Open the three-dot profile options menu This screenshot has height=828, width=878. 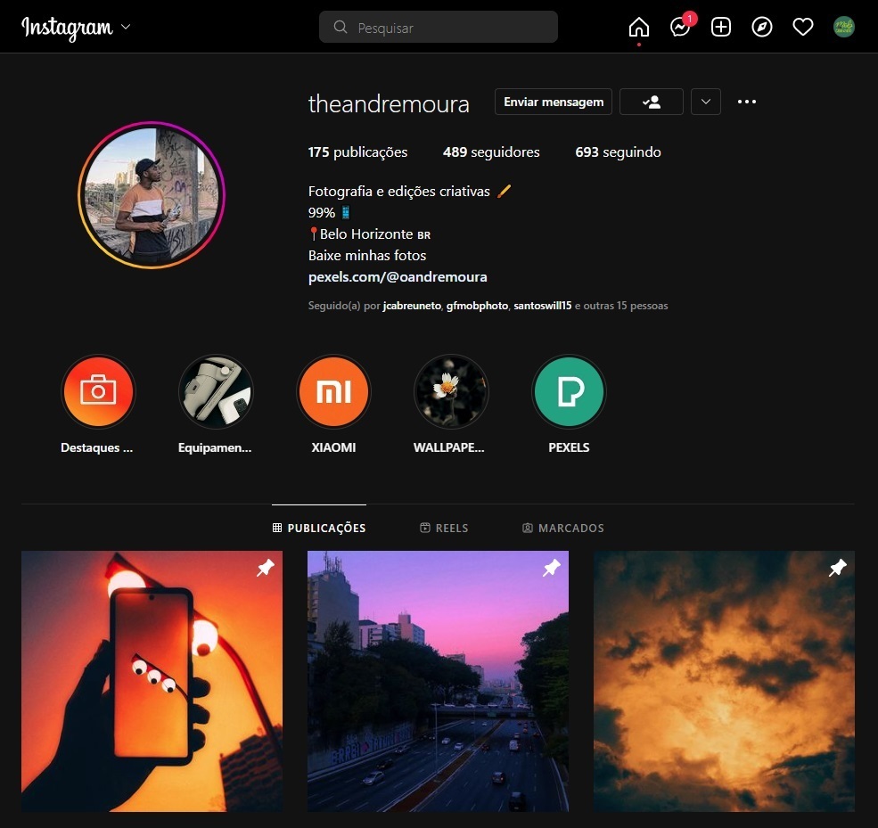click(x=747, y=102)
